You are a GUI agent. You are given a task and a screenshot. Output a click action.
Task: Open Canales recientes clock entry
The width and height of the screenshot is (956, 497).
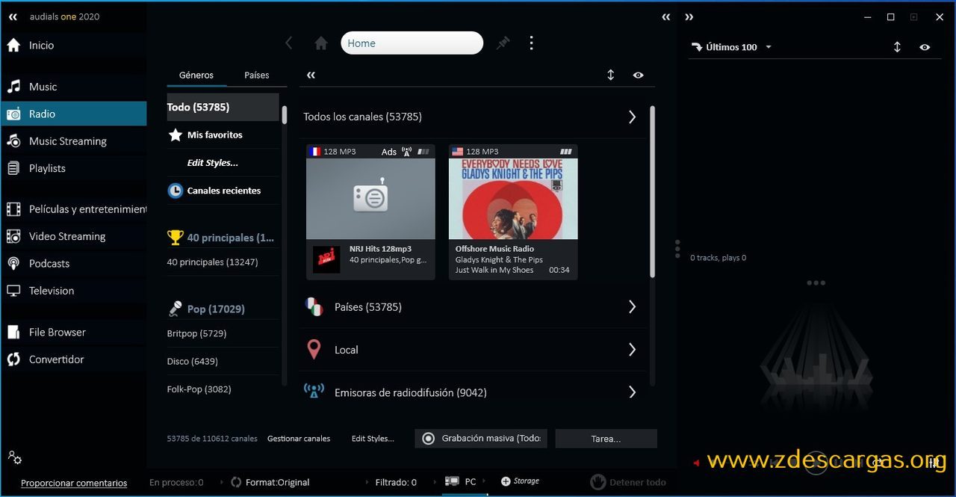point(223,191)
